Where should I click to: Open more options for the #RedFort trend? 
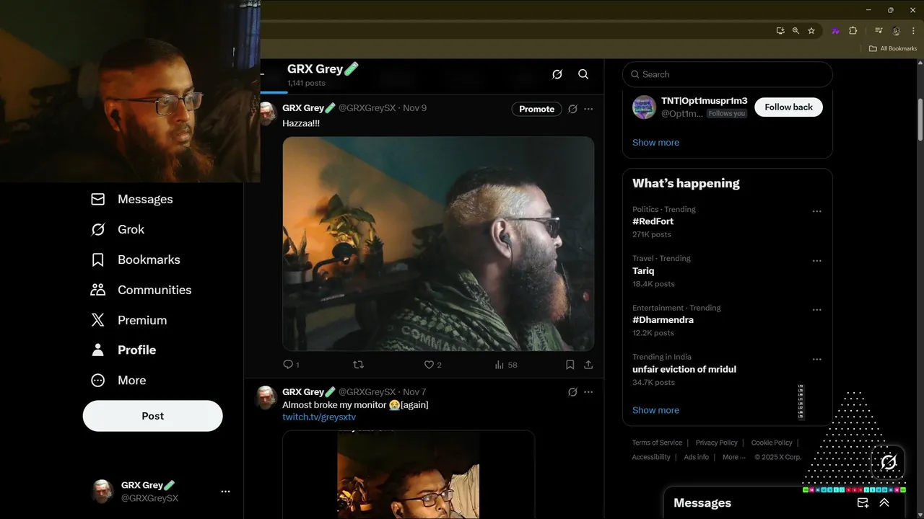click(816, 212)
